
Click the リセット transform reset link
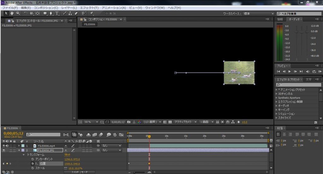pos(67,155)
